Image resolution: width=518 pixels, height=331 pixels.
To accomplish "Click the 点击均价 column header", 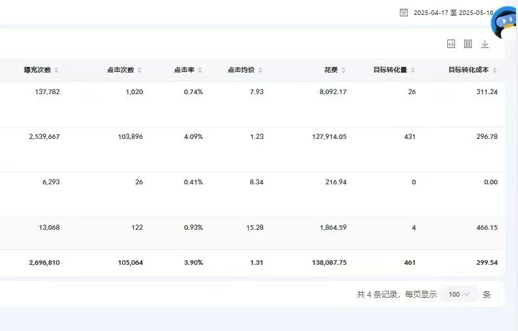I will [241, 70].
